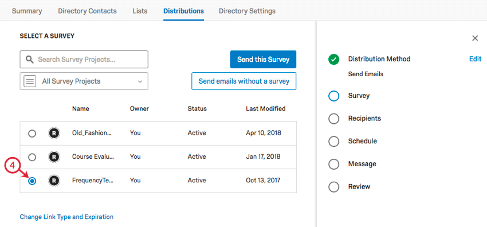Click the Last Modified column header
The width and height of the screenshot is (487, 227).
(265, 109)
